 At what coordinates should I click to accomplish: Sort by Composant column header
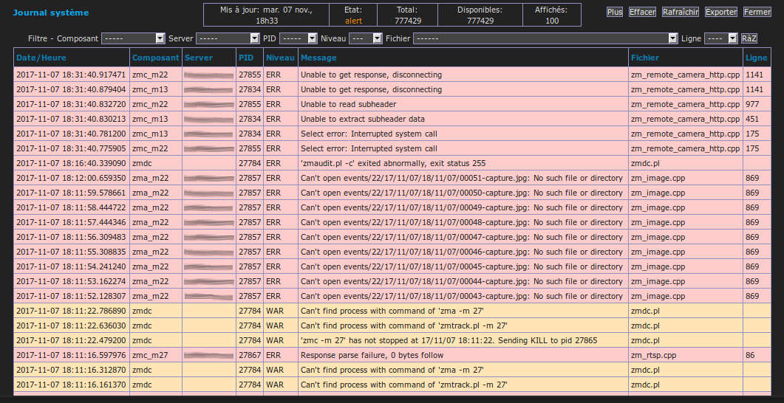coord(155,58)
